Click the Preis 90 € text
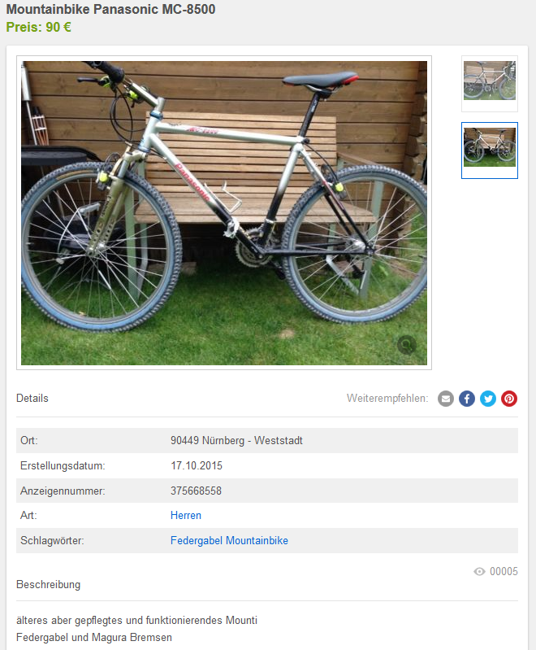The height and width of the screenshot is (650, 536). [38, 28]
